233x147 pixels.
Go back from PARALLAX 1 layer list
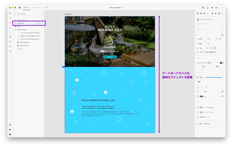[x=15, y=20]
